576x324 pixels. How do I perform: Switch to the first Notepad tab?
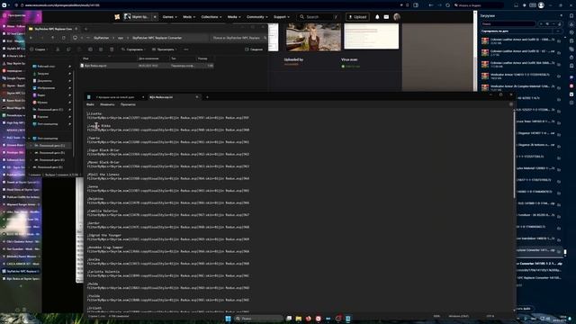pos(115,97)
